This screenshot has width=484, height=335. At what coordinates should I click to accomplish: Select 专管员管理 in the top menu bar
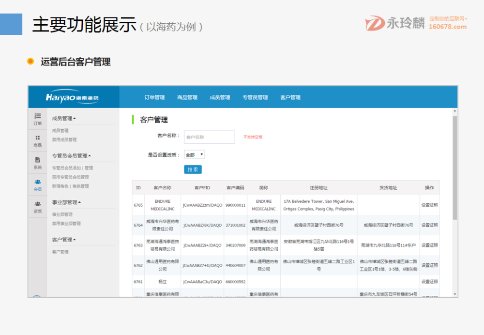[256, 97]
